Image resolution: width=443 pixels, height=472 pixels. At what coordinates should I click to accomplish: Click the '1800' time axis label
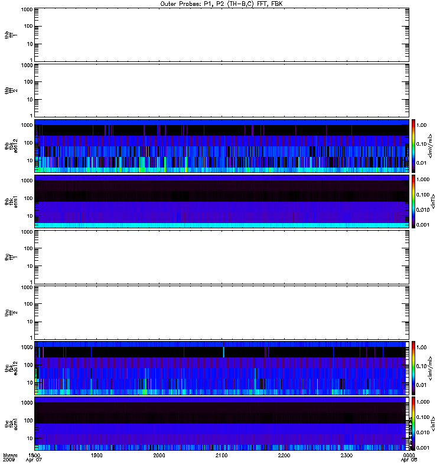[x=34, y=455]
